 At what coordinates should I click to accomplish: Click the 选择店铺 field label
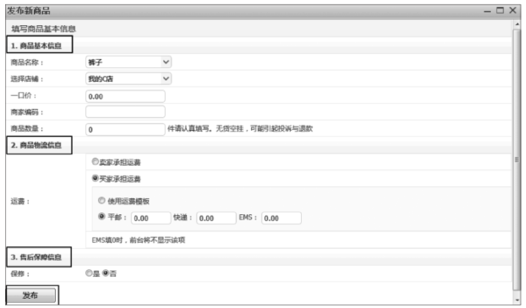pyautogui.click(x=27, y=79)
